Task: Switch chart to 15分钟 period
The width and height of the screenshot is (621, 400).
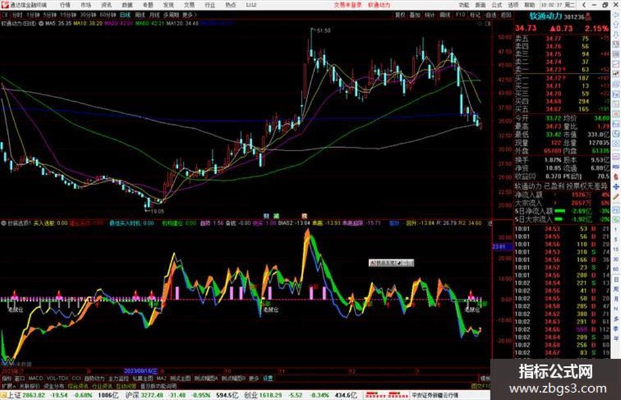Action: (x=68, y=14)
